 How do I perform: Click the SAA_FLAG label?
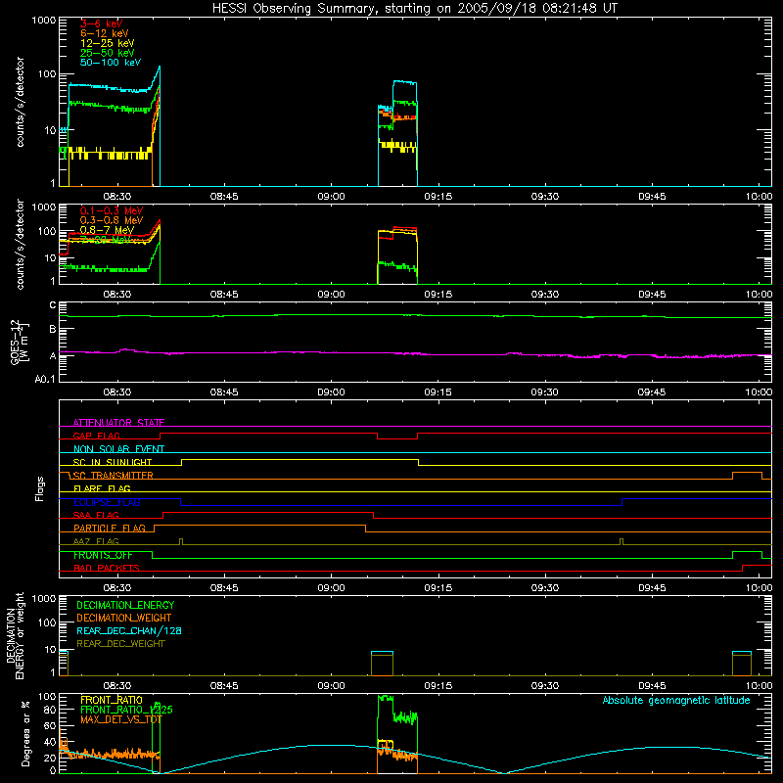click(96, 516)
